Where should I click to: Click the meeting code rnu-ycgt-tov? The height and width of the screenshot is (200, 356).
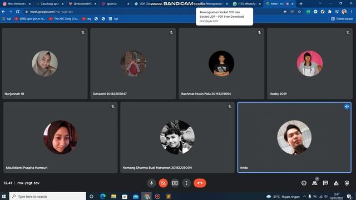(28, 183)
